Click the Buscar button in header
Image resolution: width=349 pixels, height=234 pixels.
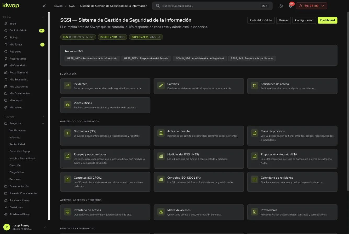pos(283,20)
